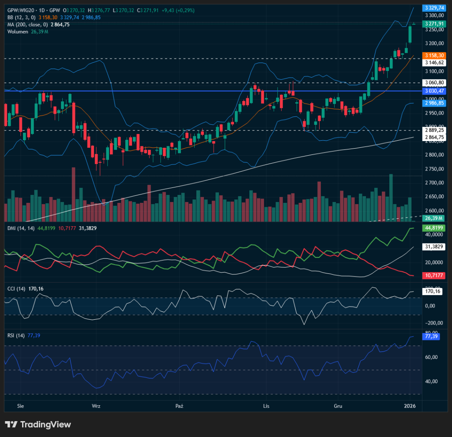Click the blue 3 329,74 upper band tag
The height and width of the screenshot is (437, 452).
434,8
